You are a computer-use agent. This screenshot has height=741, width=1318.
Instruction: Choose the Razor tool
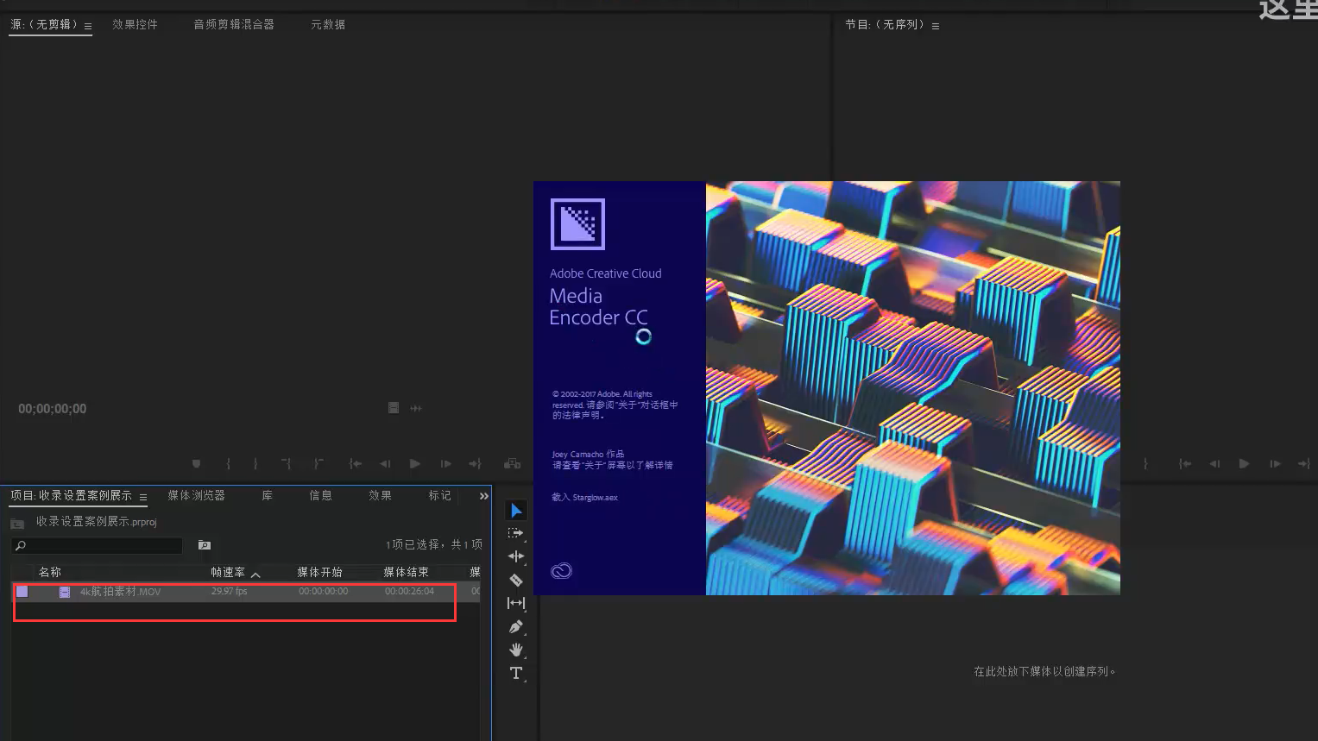point(515,580)
